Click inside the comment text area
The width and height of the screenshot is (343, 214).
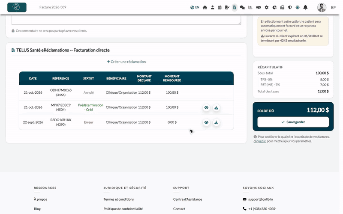pos(126,20)
